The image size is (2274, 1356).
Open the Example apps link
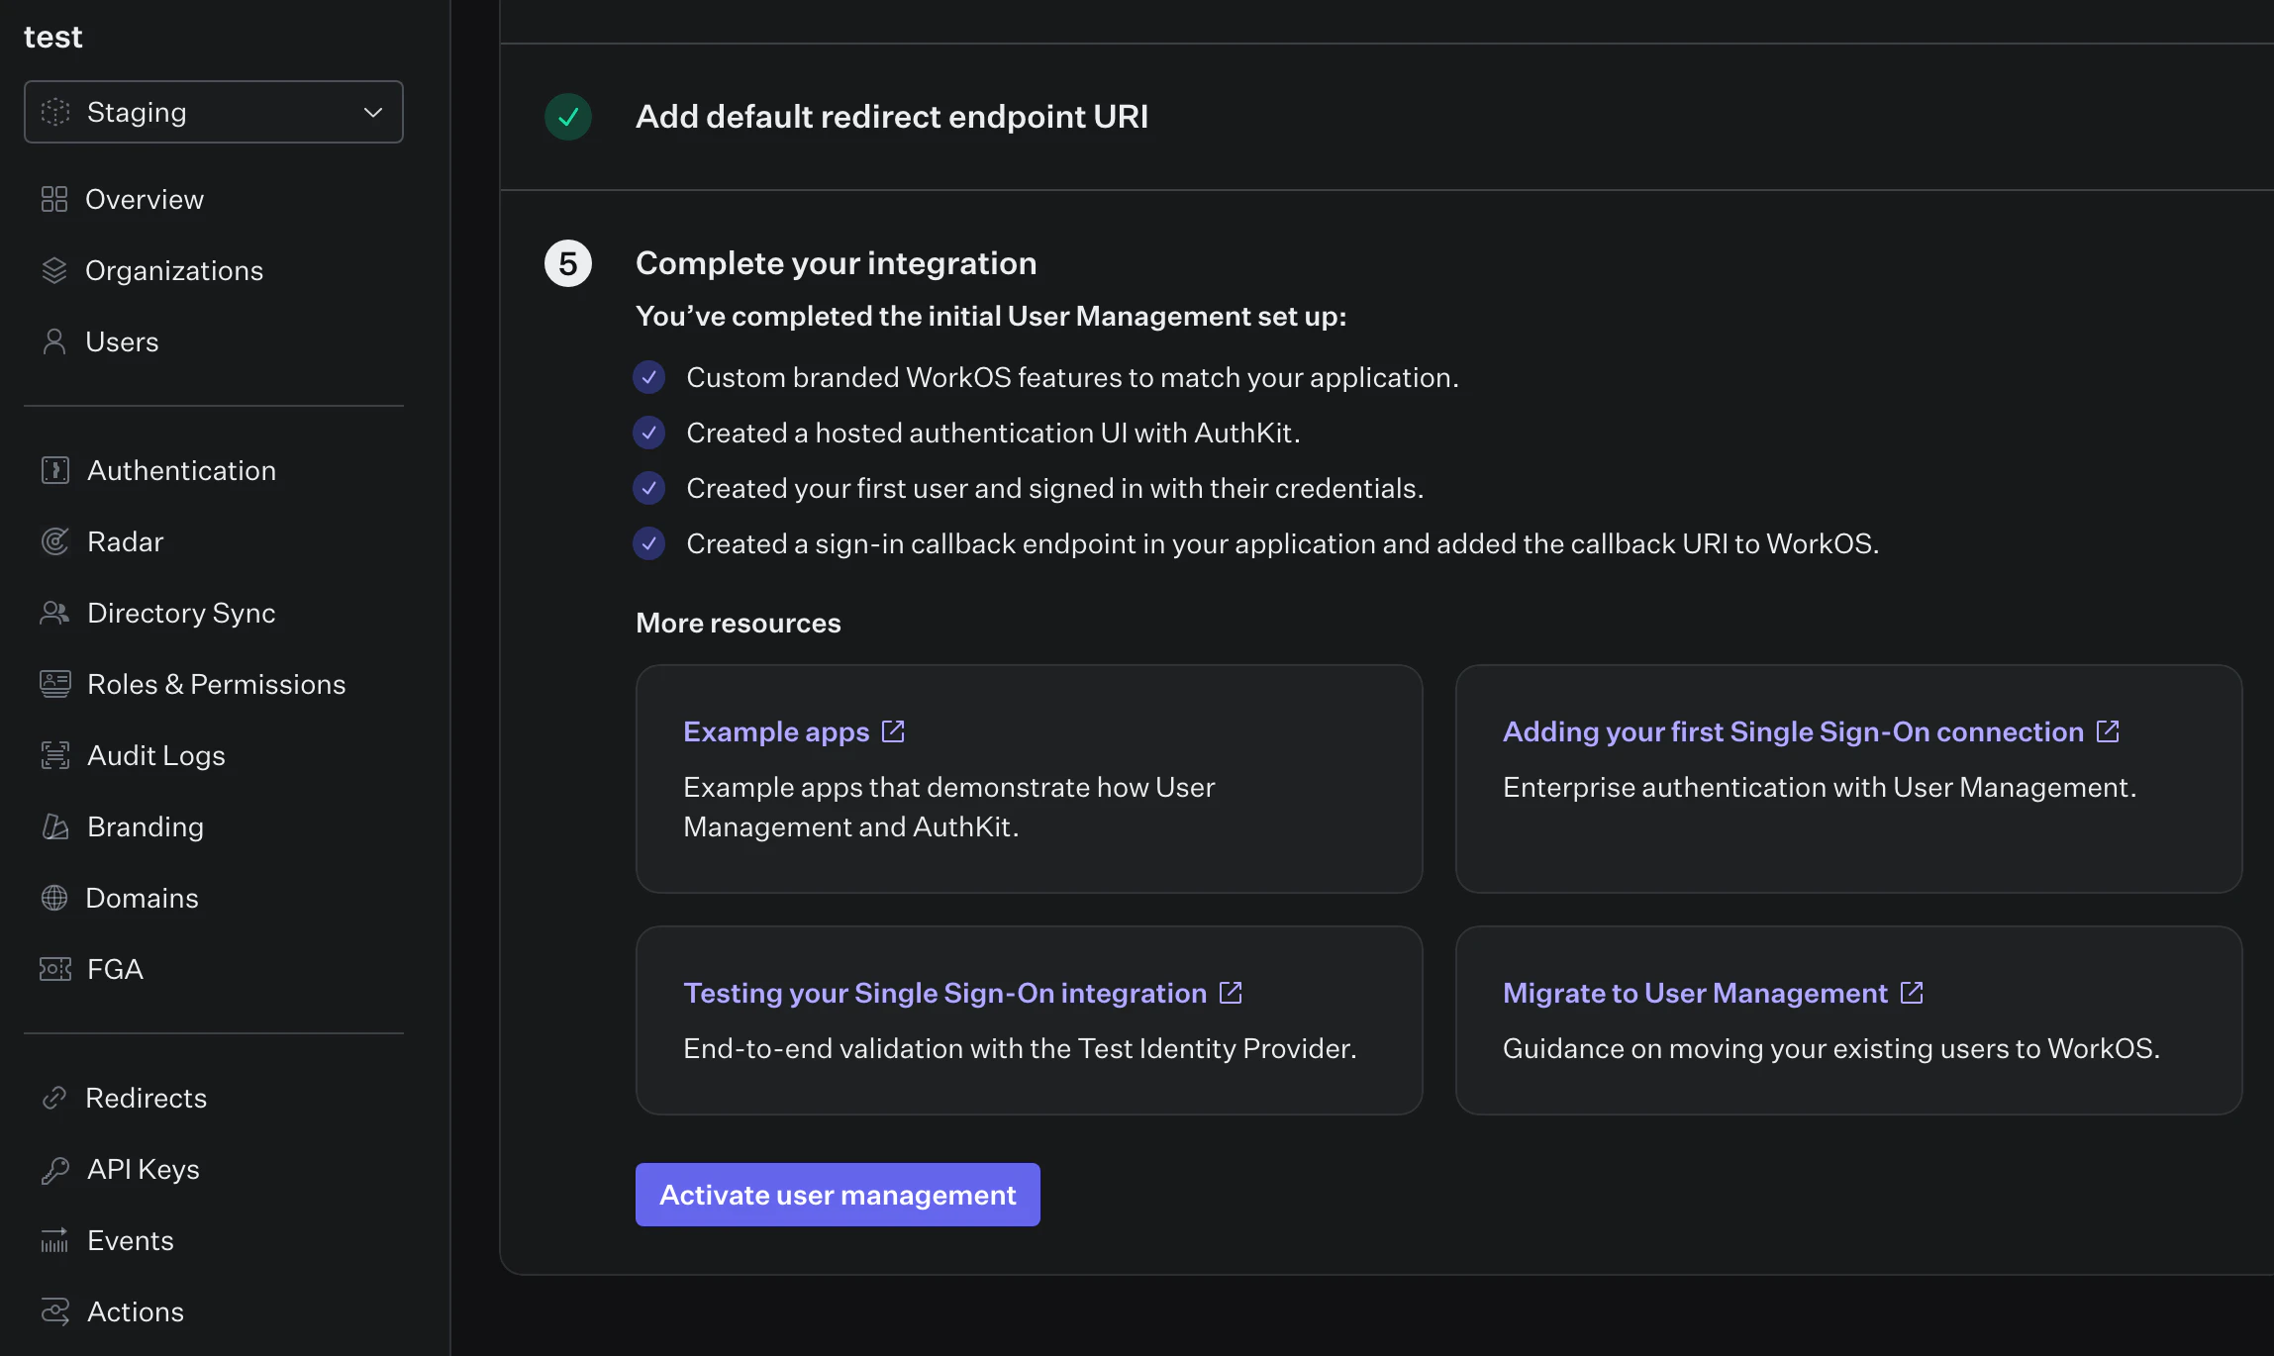click(776, 731)
